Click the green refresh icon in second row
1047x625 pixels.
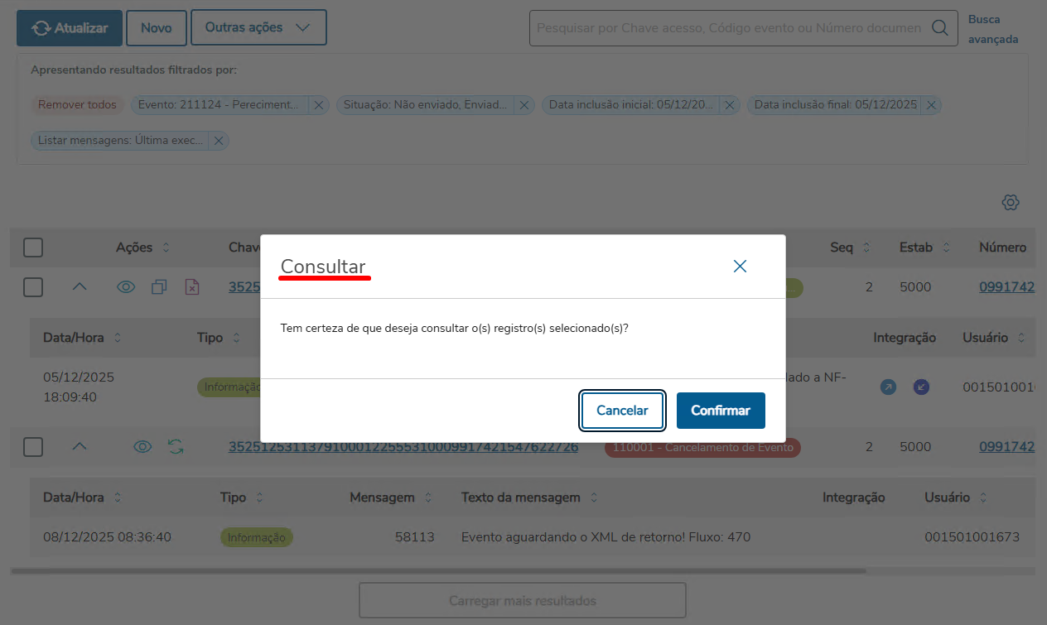176,447
